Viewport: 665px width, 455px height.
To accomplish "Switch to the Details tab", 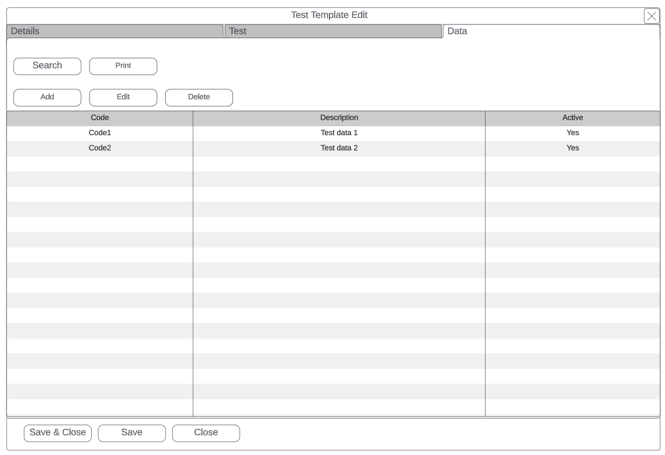I will click(x=115, y=32).
